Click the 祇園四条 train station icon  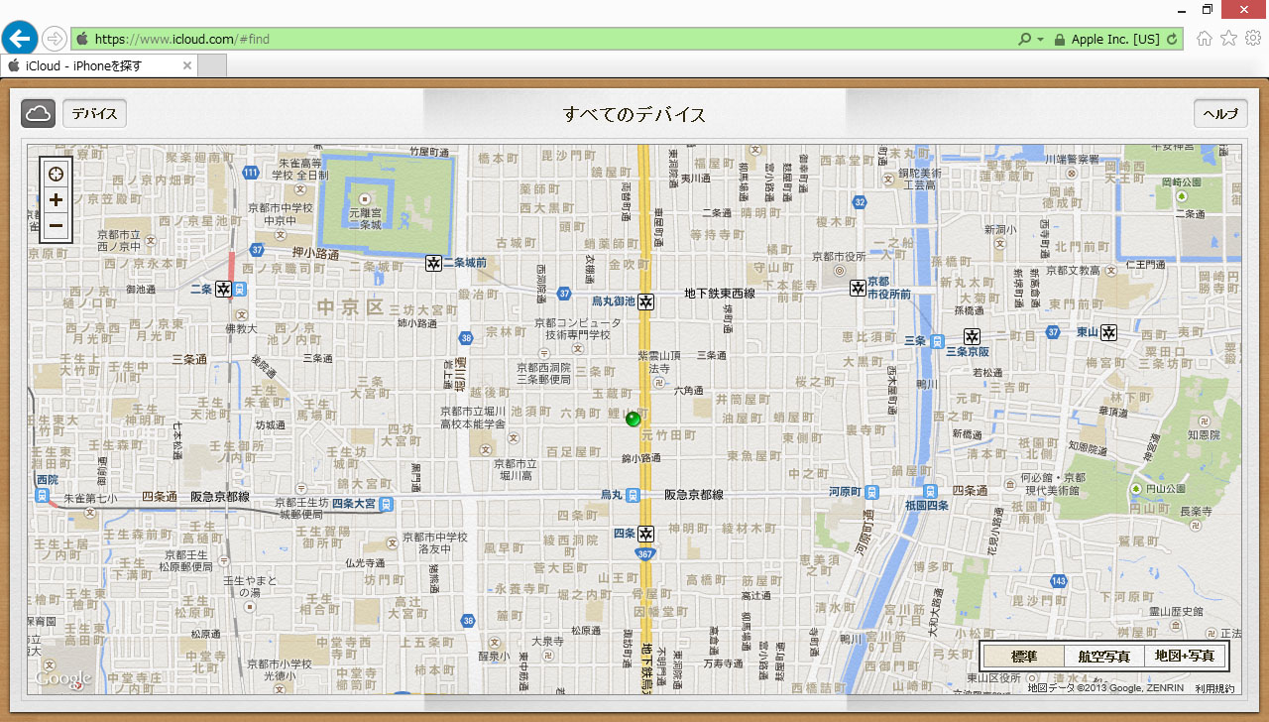point(930,492)
